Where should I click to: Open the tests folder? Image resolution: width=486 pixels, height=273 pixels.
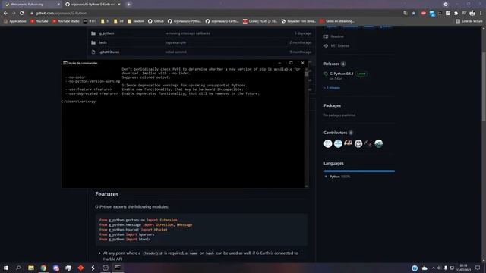click(103, 42)
